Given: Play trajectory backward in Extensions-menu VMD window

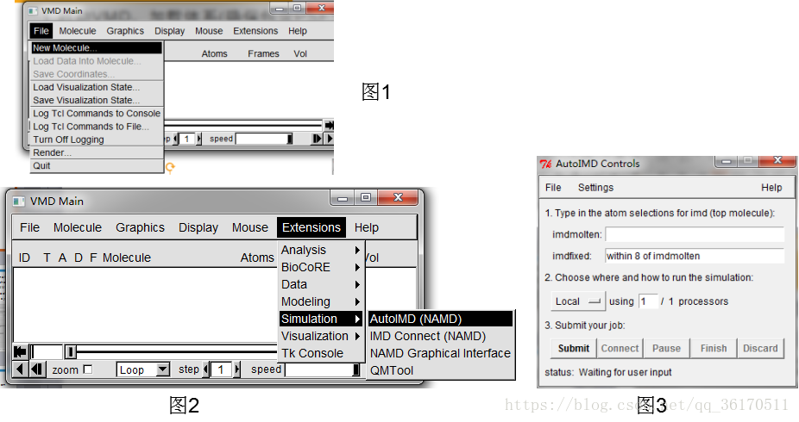Looking at the screenshot, I should pyautogui.click(x=20, y=369).
